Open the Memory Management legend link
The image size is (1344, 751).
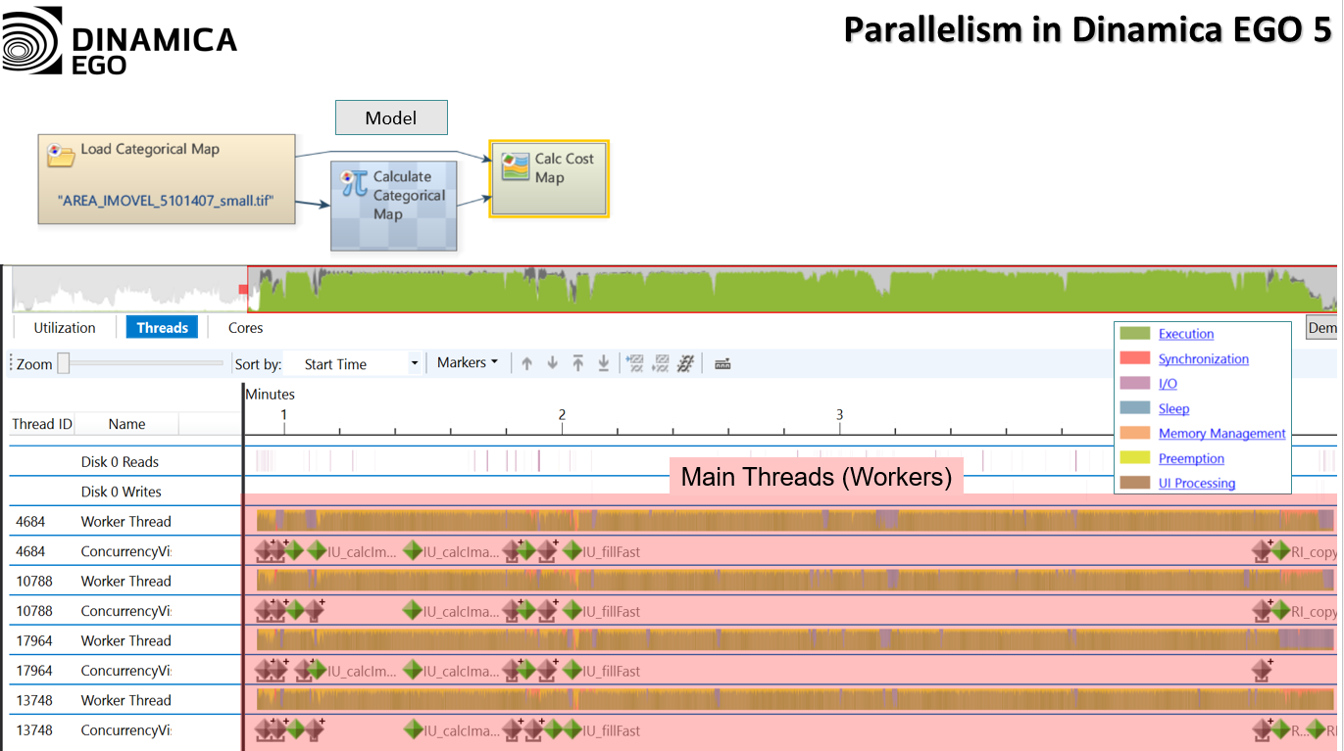point(1221,434)
